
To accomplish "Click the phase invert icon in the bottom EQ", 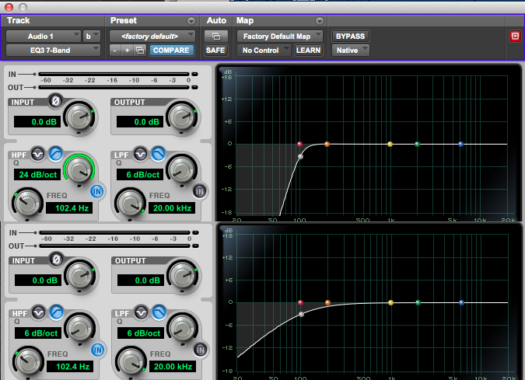I will (55, 259).
